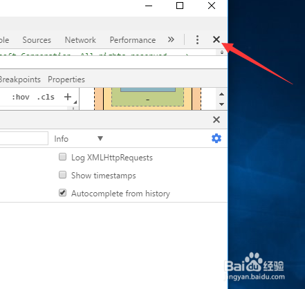Screen dimensions: 305x289
Task: Click the box model content dash value
Action: [148, 100]
